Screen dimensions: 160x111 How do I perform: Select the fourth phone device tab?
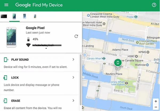[x=35, y=16]
